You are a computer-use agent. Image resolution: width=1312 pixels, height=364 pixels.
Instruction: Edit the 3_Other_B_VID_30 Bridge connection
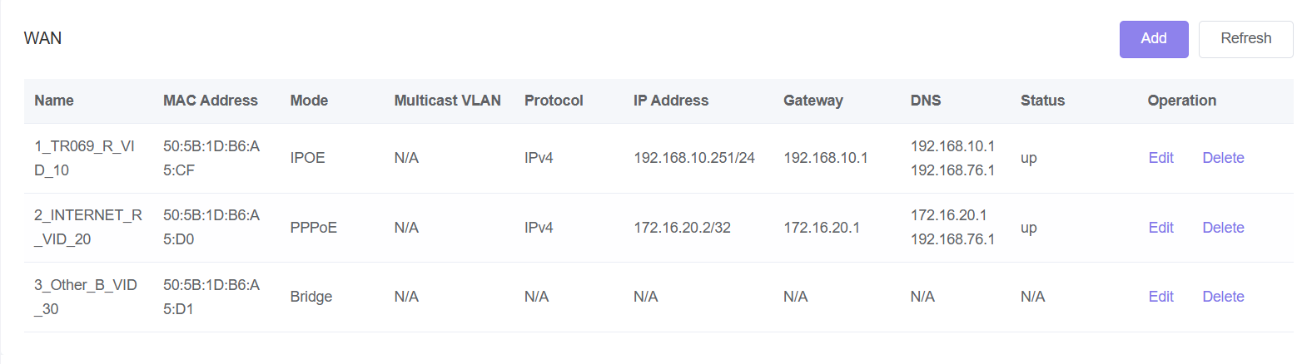pyautogui.click(x=1160, y=297)
